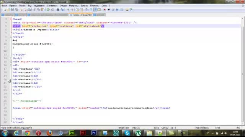Open the Файл menu
The height and width of the screenshot is (137, 245).
click(4, 6)
